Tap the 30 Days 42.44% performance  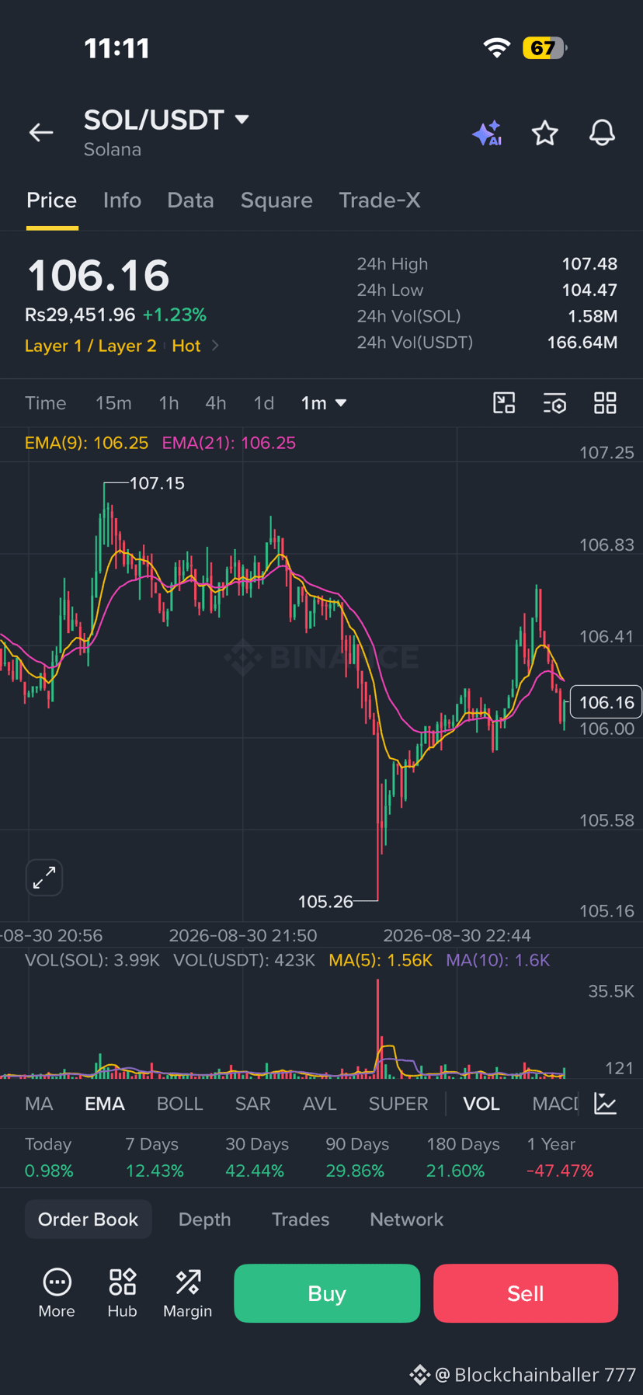tap(256, 1157)
